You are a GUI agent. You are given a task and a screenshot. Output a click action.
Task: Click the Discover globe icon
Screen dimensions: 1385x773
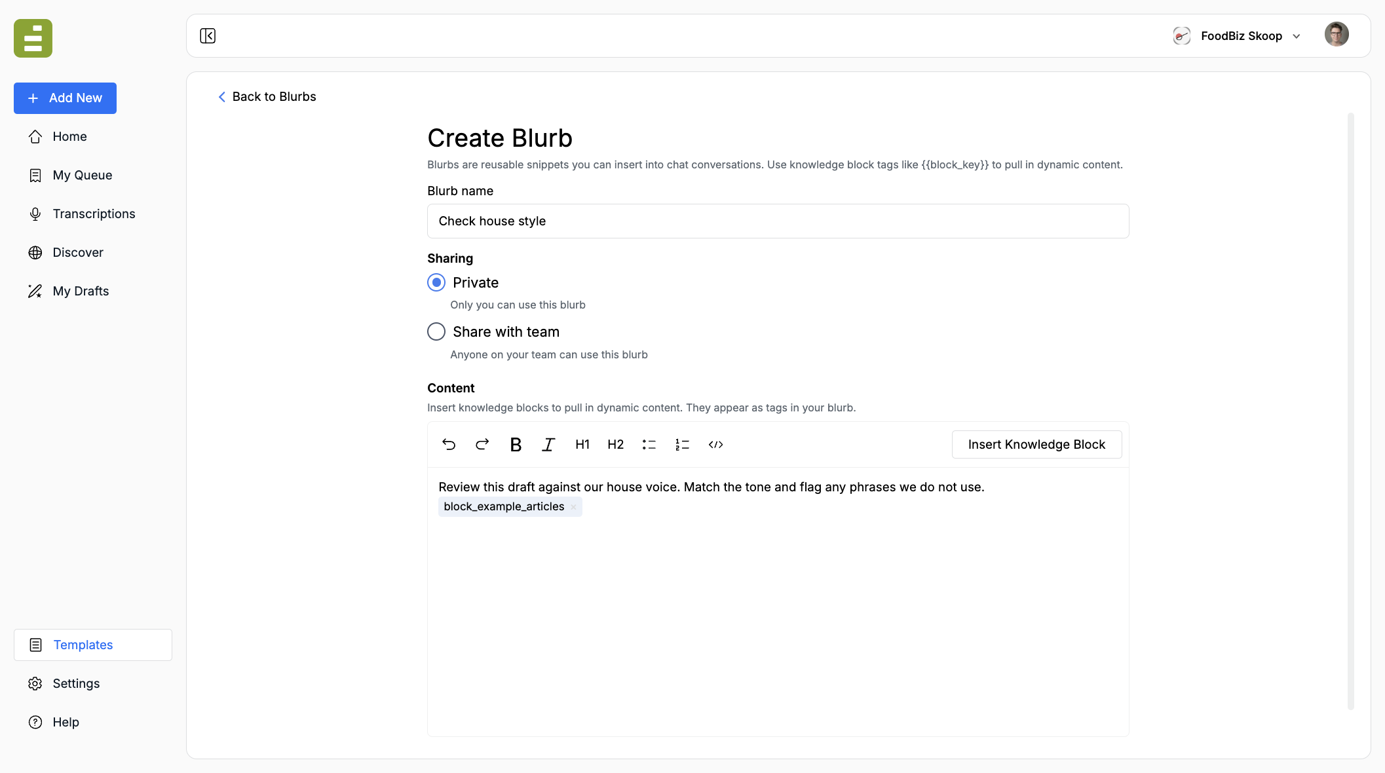35,252
